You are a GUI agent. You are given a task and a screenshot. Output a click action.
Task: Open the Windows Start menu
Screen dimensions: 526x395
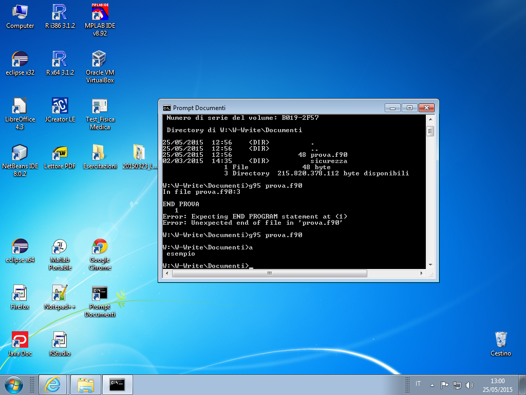point(14,384)
